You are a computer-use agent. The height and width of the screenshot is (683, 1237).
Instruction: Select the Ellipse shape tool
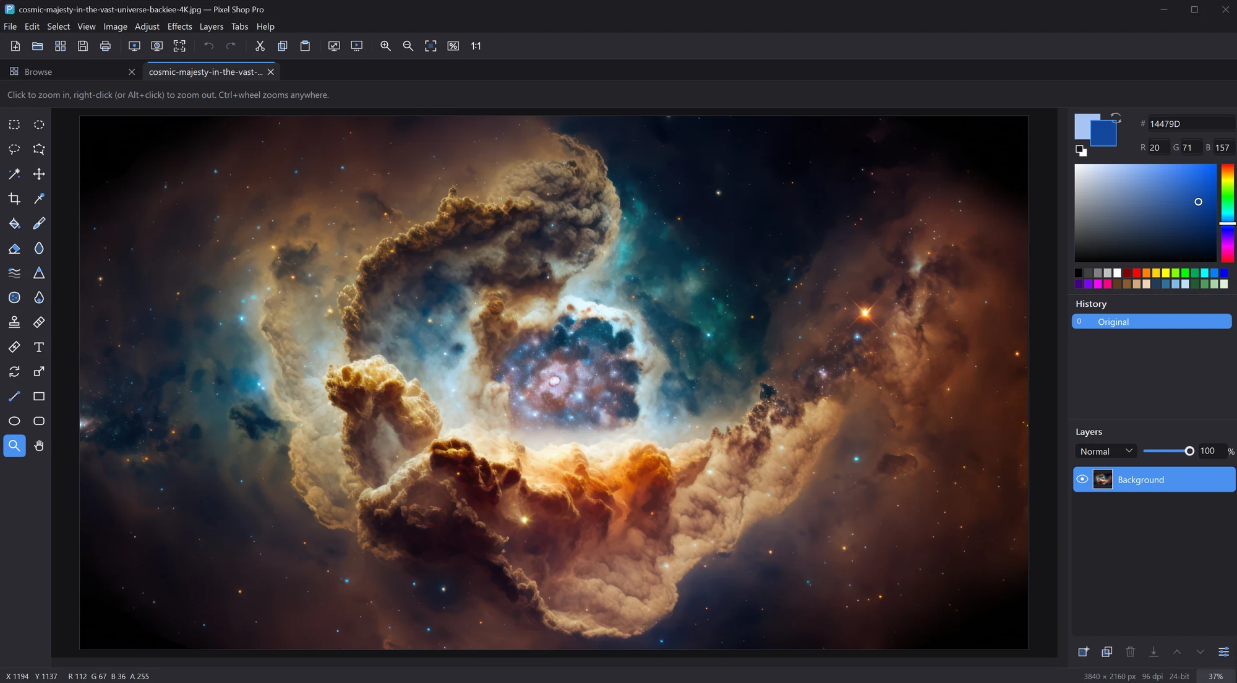pyautogui.click(x=14, y=421)
